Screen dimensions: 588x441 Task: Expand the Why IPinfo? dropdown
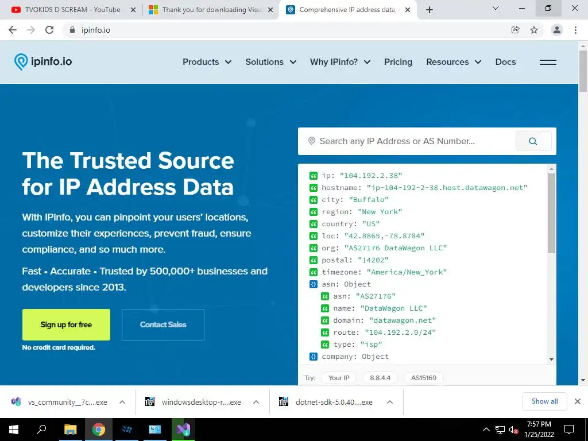(340, 62)
